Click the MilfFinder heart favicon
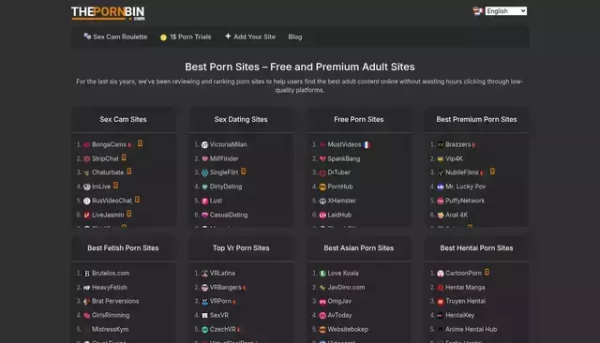This screenshot has height=343, width=600. pos(204,158)
